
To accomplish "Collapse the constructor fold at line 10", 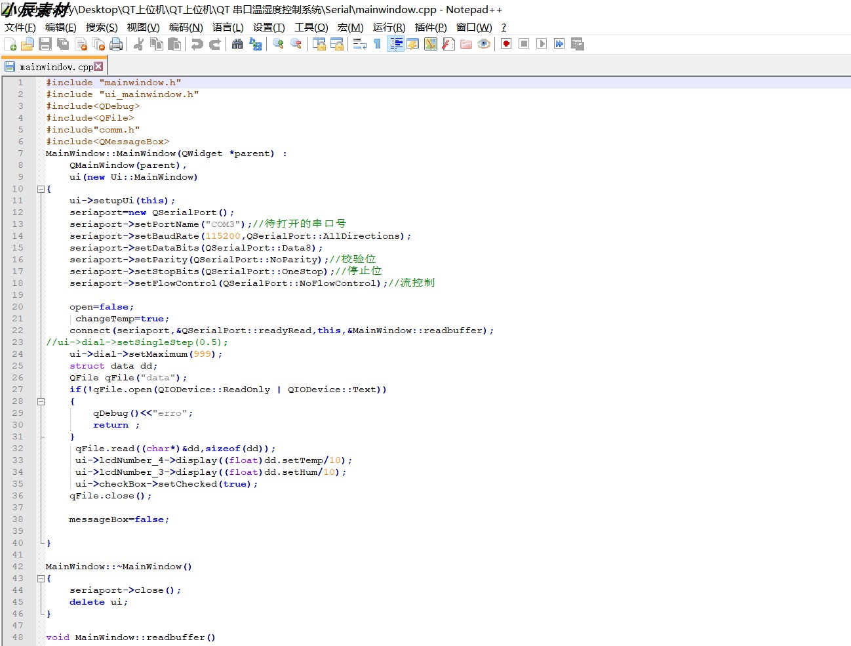I will [41, 189].
